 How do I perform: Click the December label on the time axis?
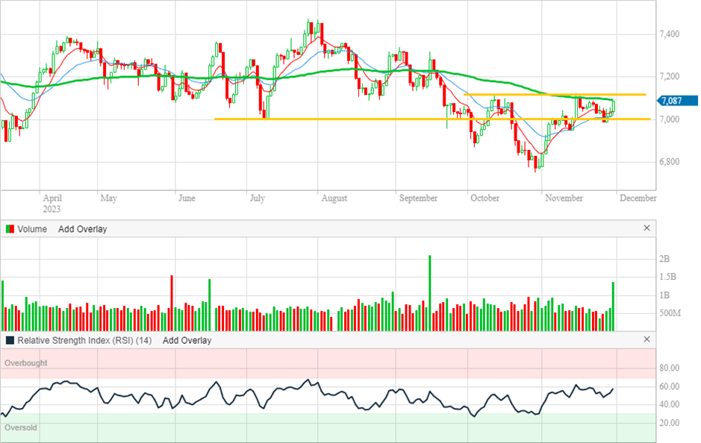click(x=638, y=198)
